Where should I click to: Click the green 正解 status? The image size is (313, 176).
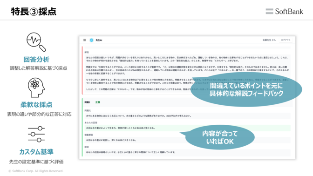pos(98,102)
